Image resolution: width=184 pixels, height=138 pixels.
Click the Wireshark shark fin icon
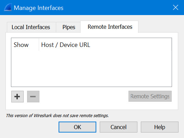8,7
